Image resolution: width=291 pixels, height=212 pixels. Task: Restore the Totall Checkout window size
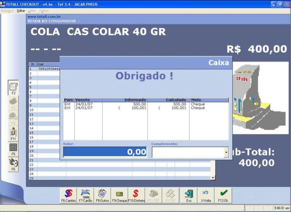point(280,4)
